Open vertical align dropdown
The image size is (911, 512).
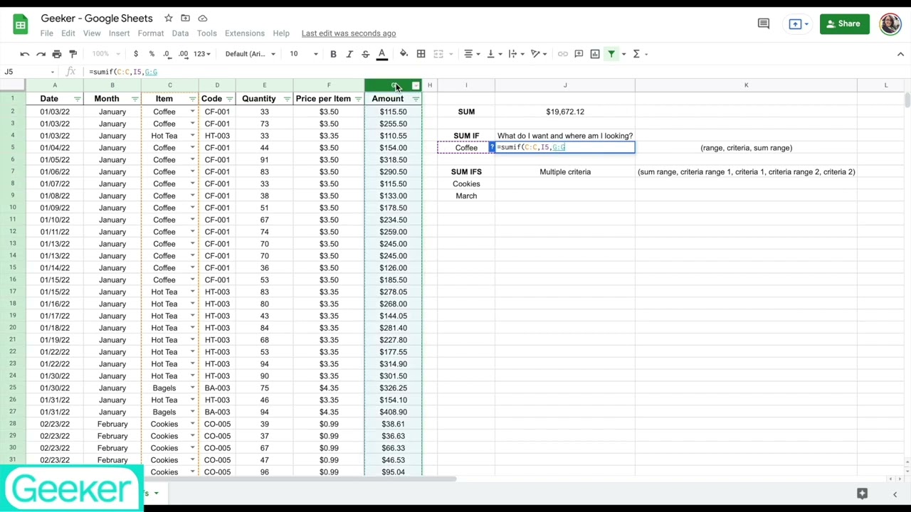(x=494, y=54)
